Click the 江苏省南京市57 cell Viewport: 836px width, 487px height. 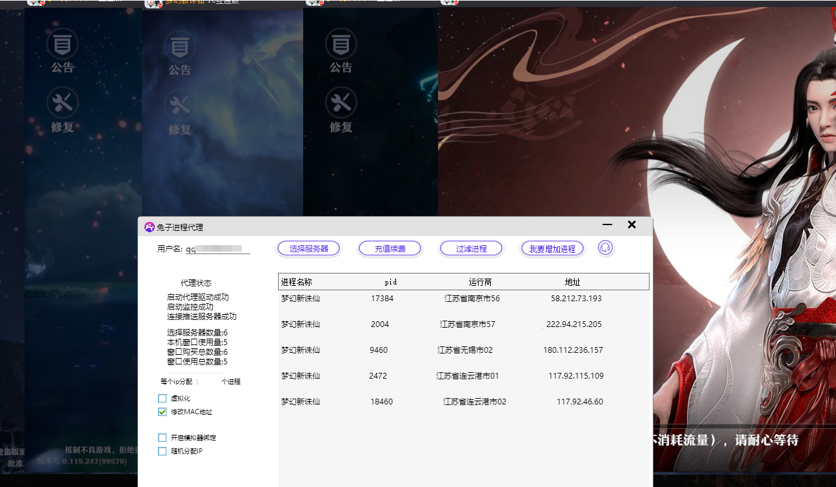(x=468, y=324)
